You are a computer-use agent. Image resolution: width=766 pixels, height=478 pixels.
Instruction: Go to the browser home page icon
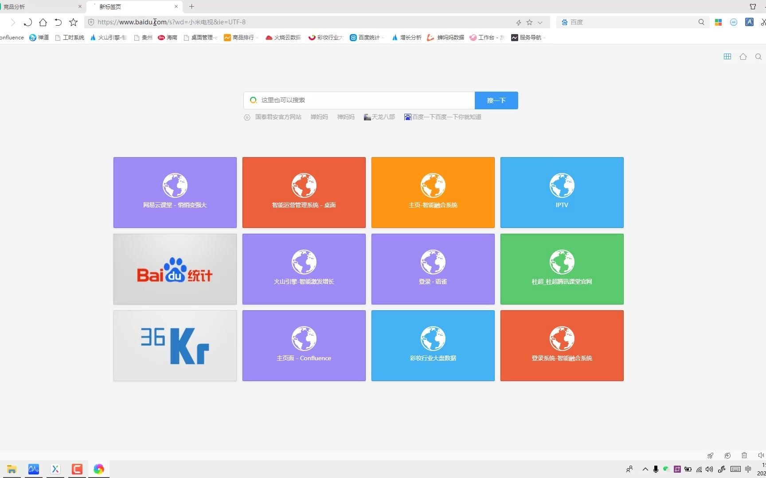pos(43,22)
